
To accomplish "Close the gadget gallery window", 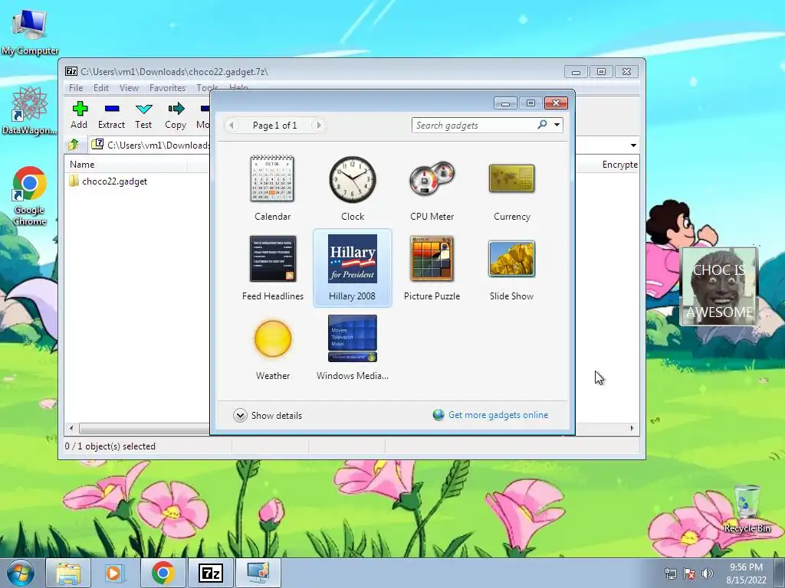I will pyautogui.click(x=556, y=103).
